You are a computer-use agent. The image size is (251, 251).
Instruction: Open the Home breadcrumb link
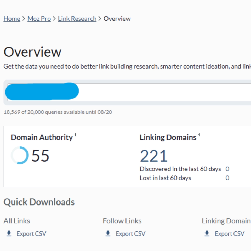12,19
